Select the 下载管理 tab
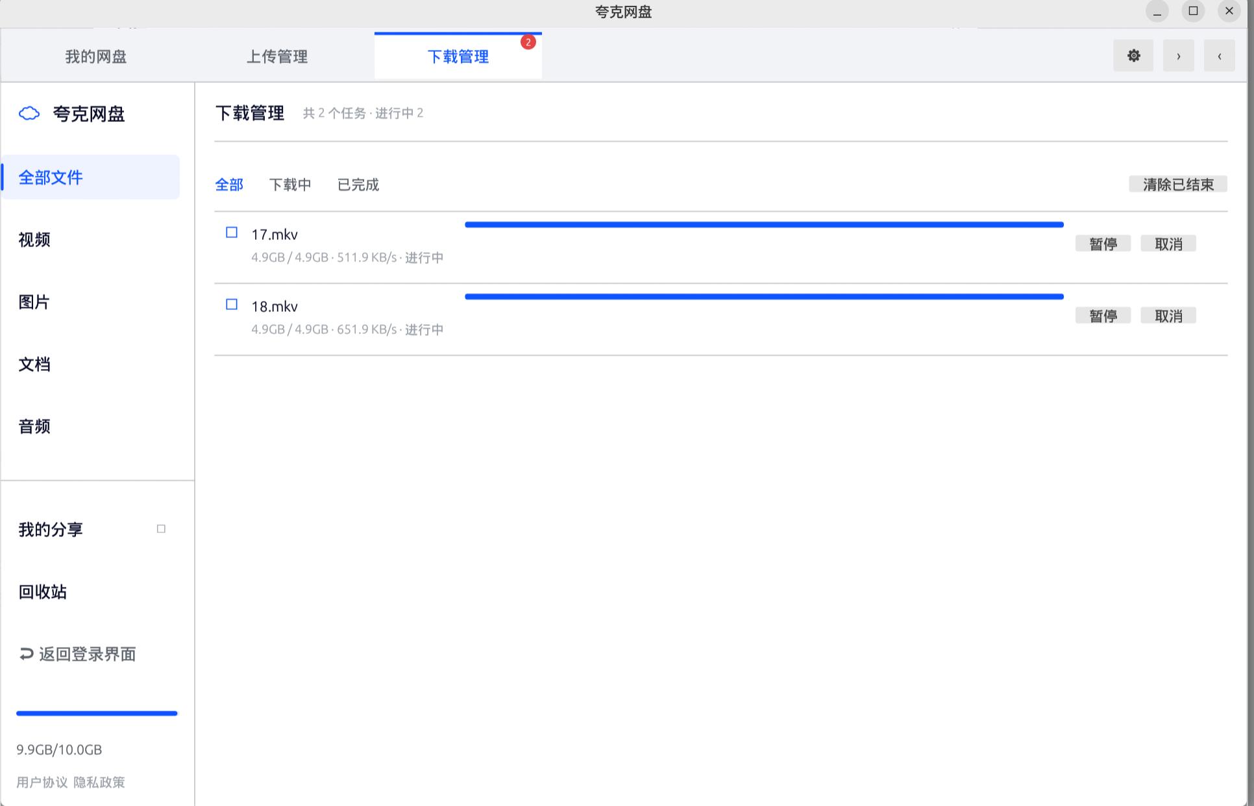 [x=458, y=56]
